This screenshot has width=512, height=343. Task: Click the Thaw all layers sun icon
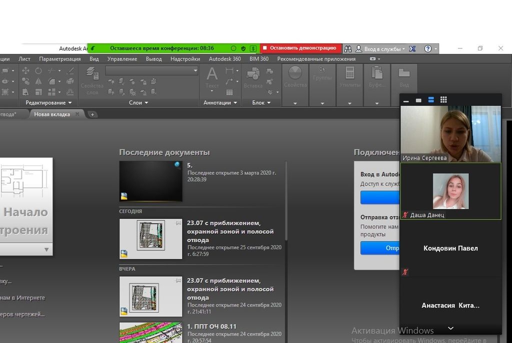coord(132,92)
